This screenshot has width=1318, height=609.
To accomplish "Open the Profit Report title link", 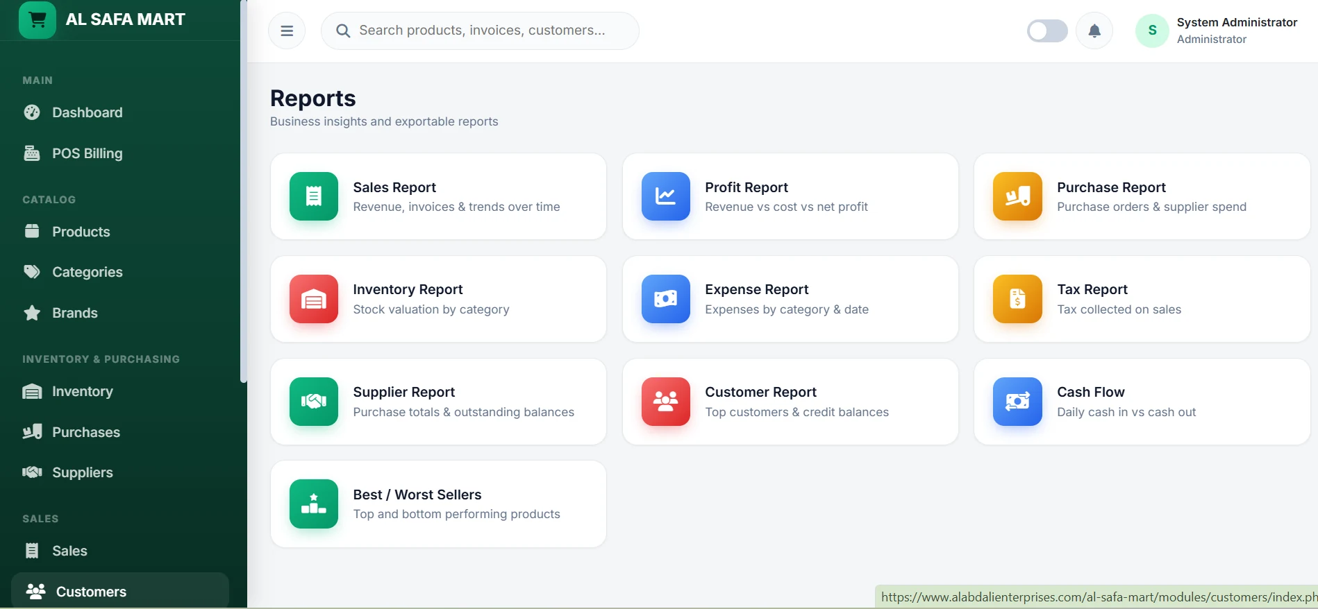I will pyautogui.click(x=746, y=187).
